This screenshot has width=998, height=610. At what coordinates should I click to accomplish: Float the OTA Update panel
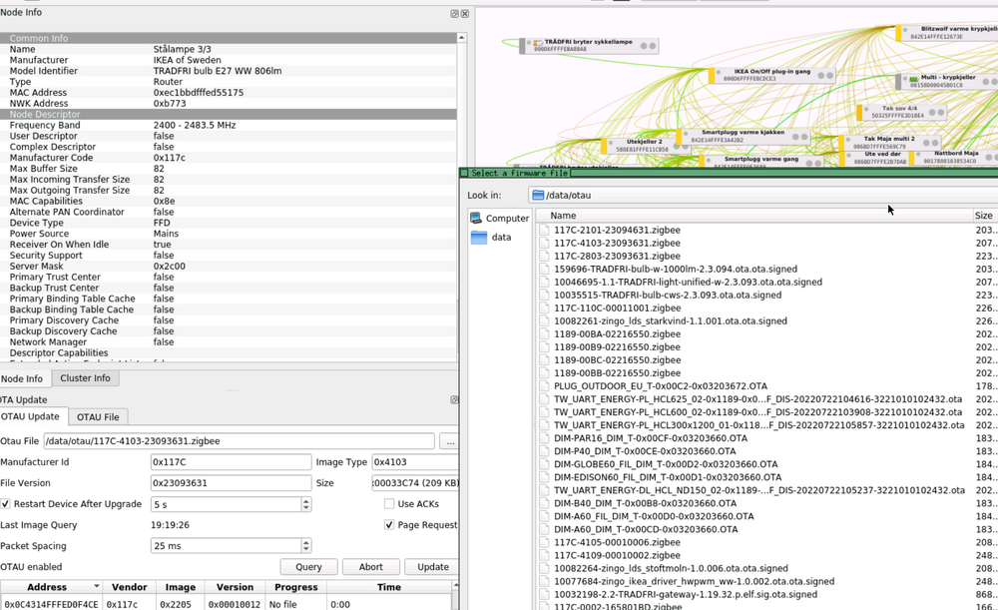click(454, 400)
